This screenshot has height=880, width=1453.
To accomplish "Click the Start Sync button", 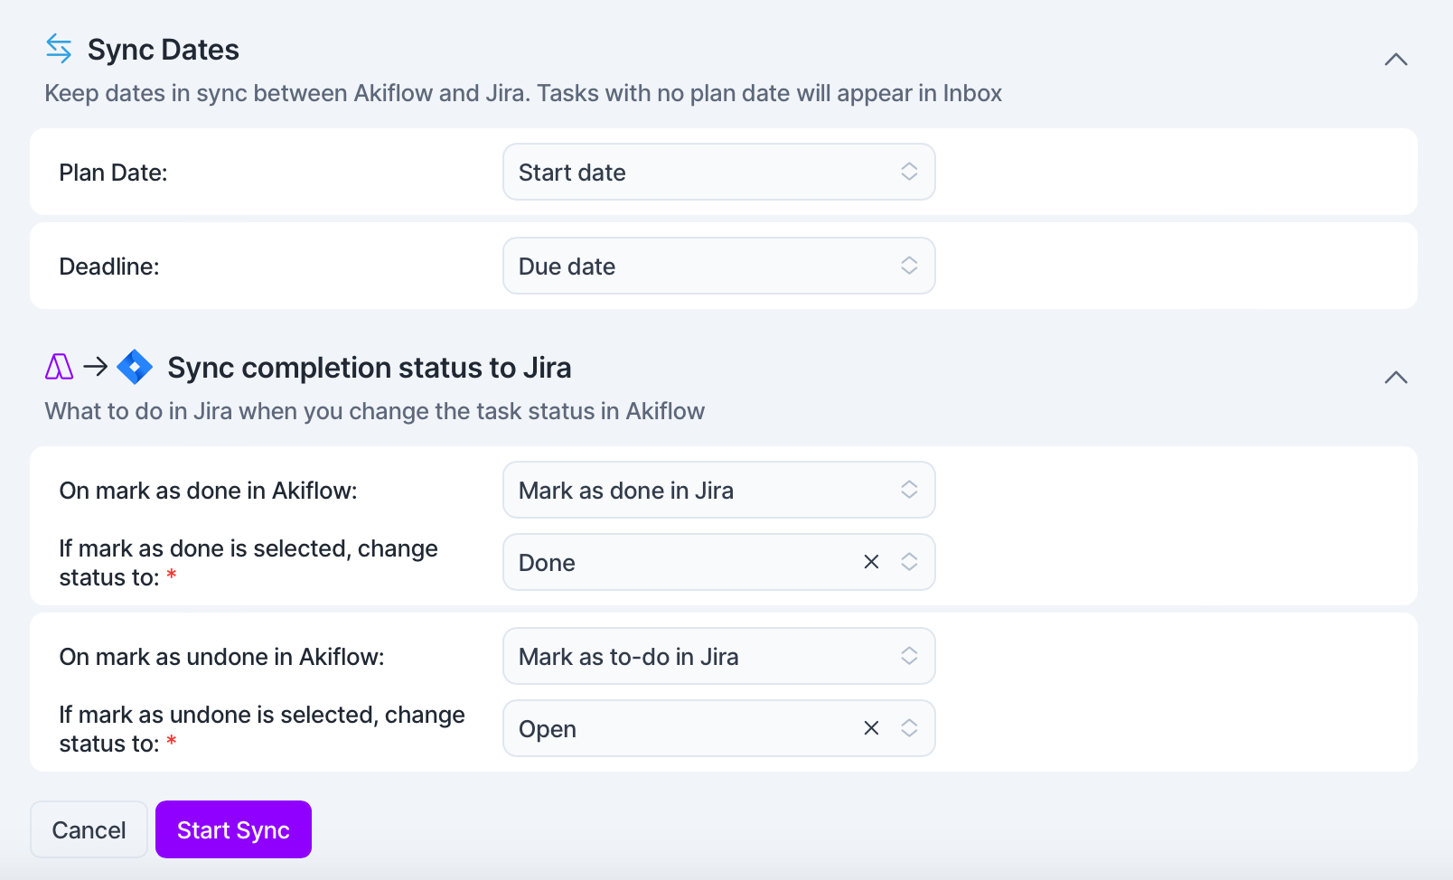I will click(x=233, y=829).
